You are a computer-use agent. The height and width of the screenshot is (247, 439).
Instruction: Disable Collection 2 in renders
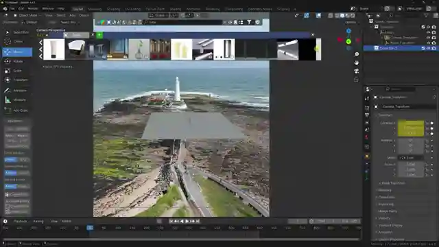[x=434, y=48]
